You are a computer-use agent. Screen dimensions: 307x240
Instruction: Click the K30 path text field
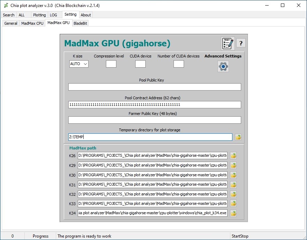point(153,175)
